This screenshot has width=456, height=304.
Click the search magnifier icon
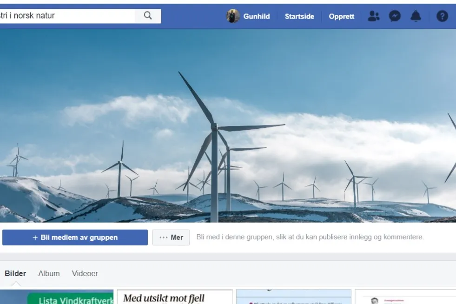pos(148,16)
